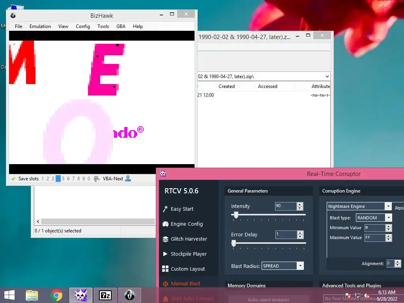Increase Alignment value with up arrow

pyautogui.click(x=398, y=262)
